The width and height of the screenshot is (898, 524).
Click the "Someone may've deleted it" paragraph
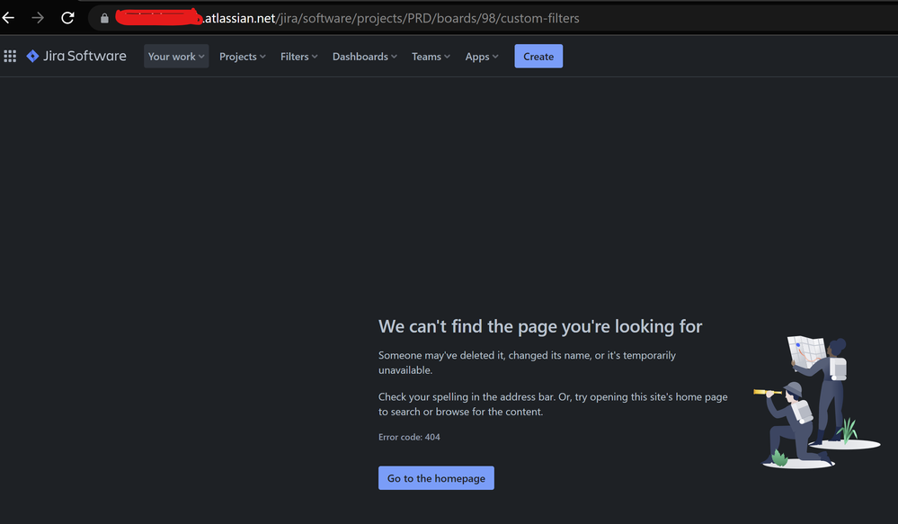point(527,362)
